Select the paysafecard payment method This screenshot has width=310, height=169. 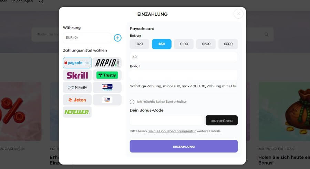tap(77, 63)
